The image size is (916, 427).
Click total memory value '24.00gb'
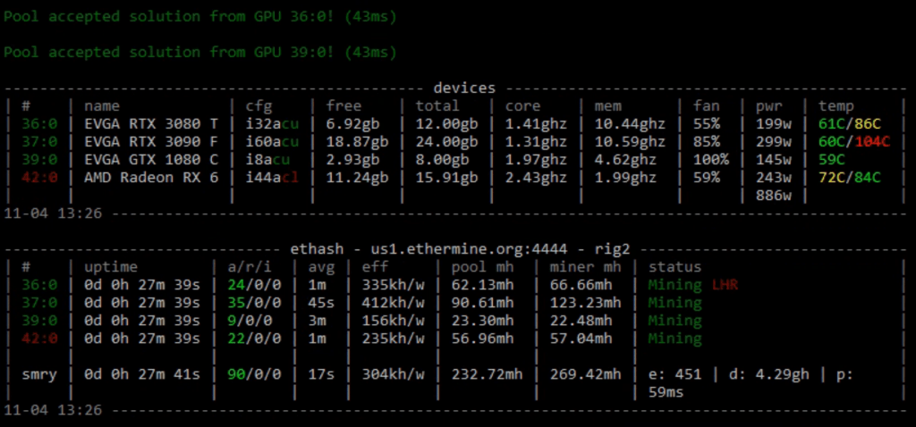click(446, 142)
